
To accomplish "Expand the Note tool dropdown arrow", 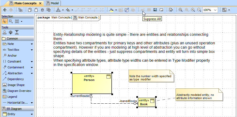I will pos(32,44).
